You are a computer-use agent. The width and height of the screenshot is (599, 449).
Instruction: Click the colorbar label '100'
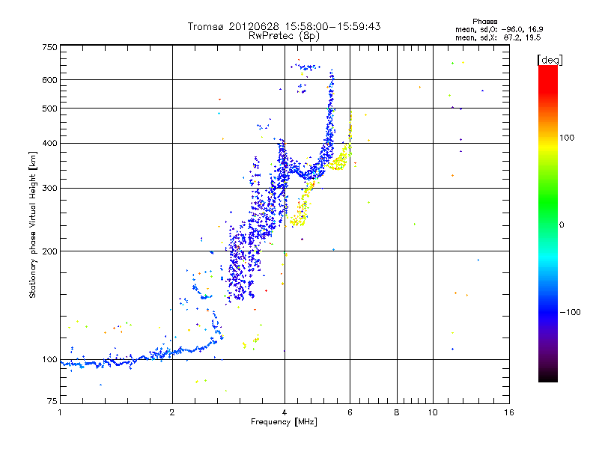(x=567, y=138)
